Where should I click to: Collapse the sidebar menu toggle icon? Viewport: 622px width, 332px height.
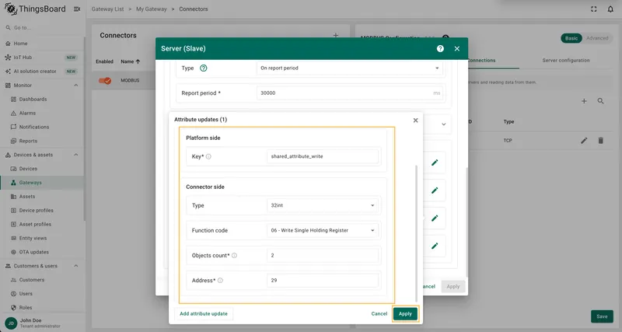77,9
